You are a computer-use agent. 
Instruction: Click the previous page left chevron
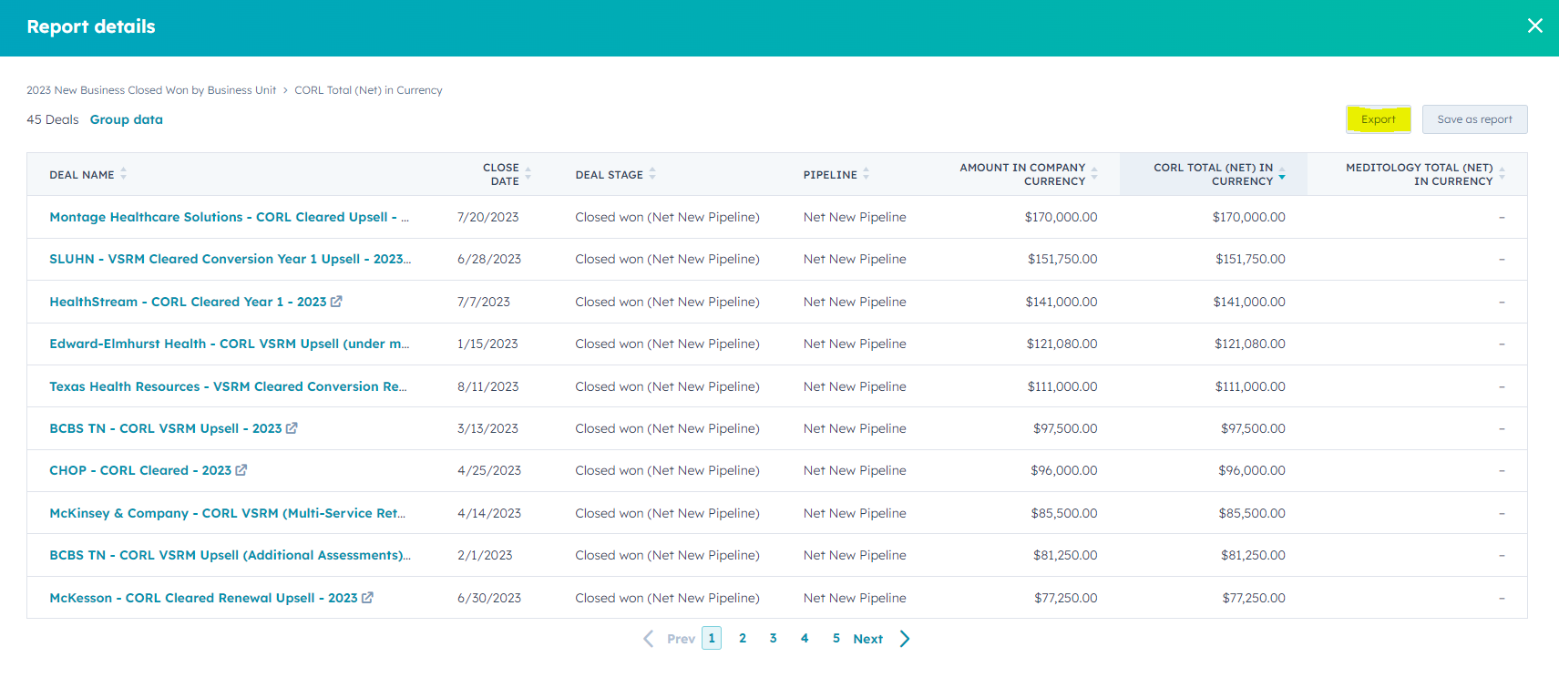(x=649, y=639)
